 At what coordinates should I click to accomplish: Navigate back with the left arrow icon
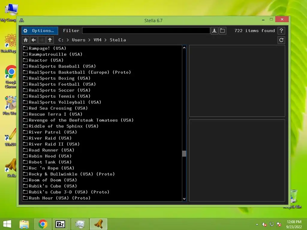(x=34, y=40)
